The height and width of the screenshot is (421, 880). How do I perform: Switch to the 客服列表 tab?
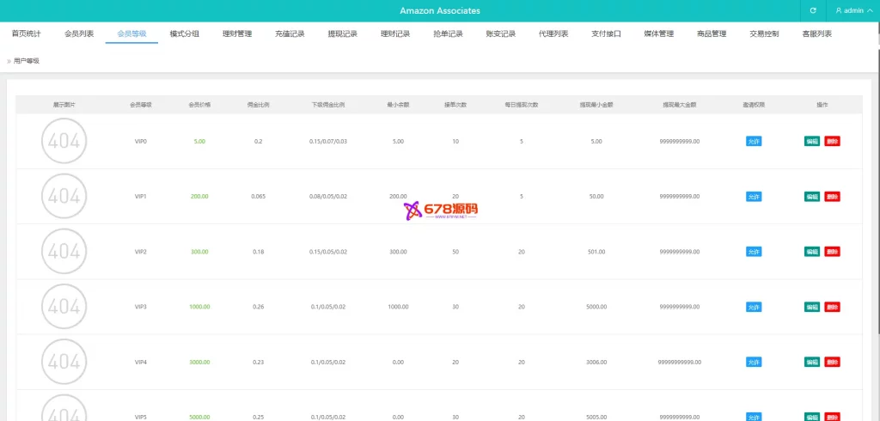click(816, 34)
